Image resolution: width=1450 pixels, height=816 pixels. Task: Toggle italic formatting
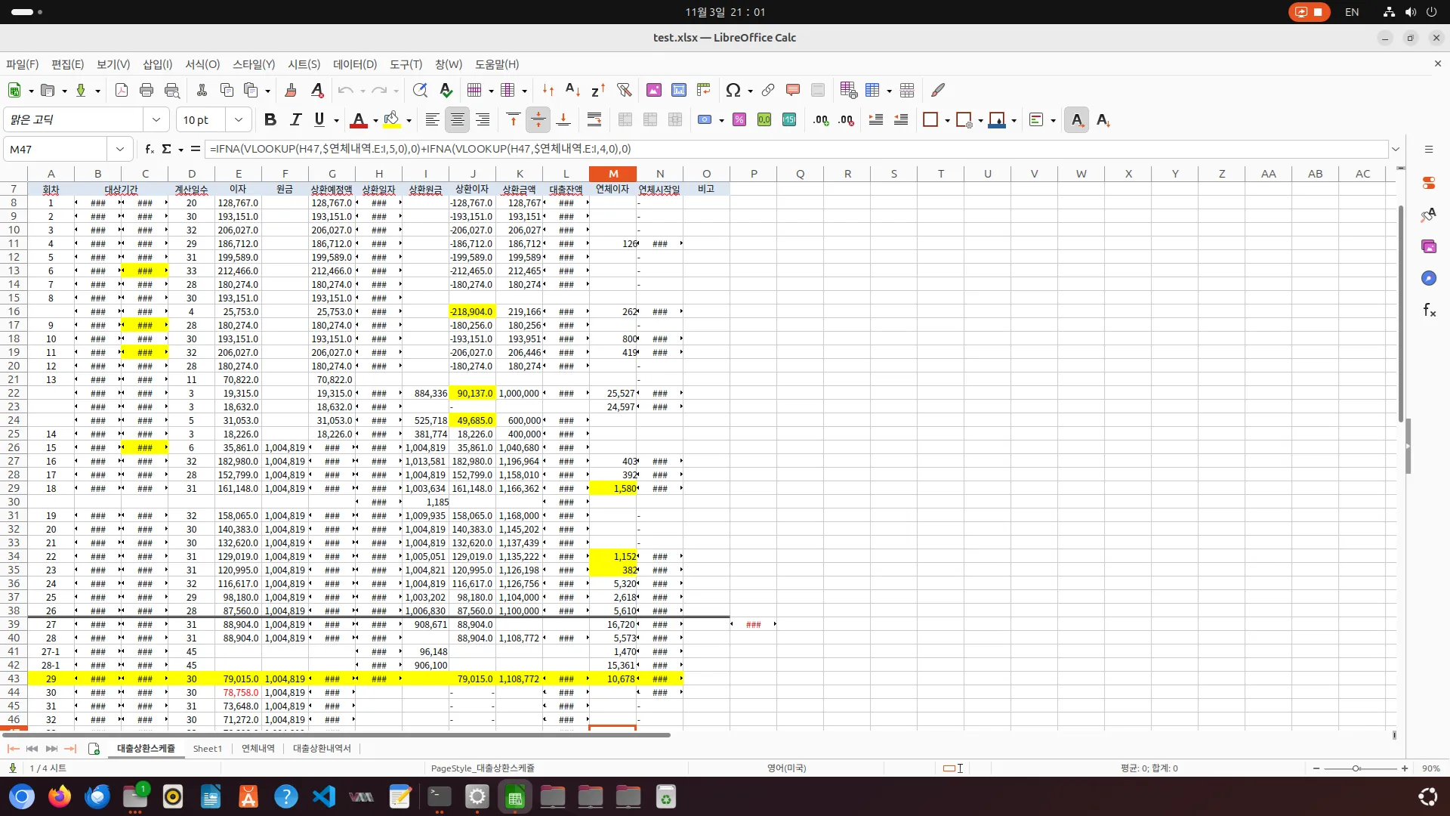coord(295,119)
